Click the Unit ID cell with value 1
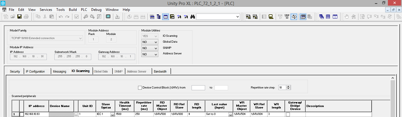Image resolution: width=402 pixels, height=117 pixels. pyautogui.click(x=87, y=114)
